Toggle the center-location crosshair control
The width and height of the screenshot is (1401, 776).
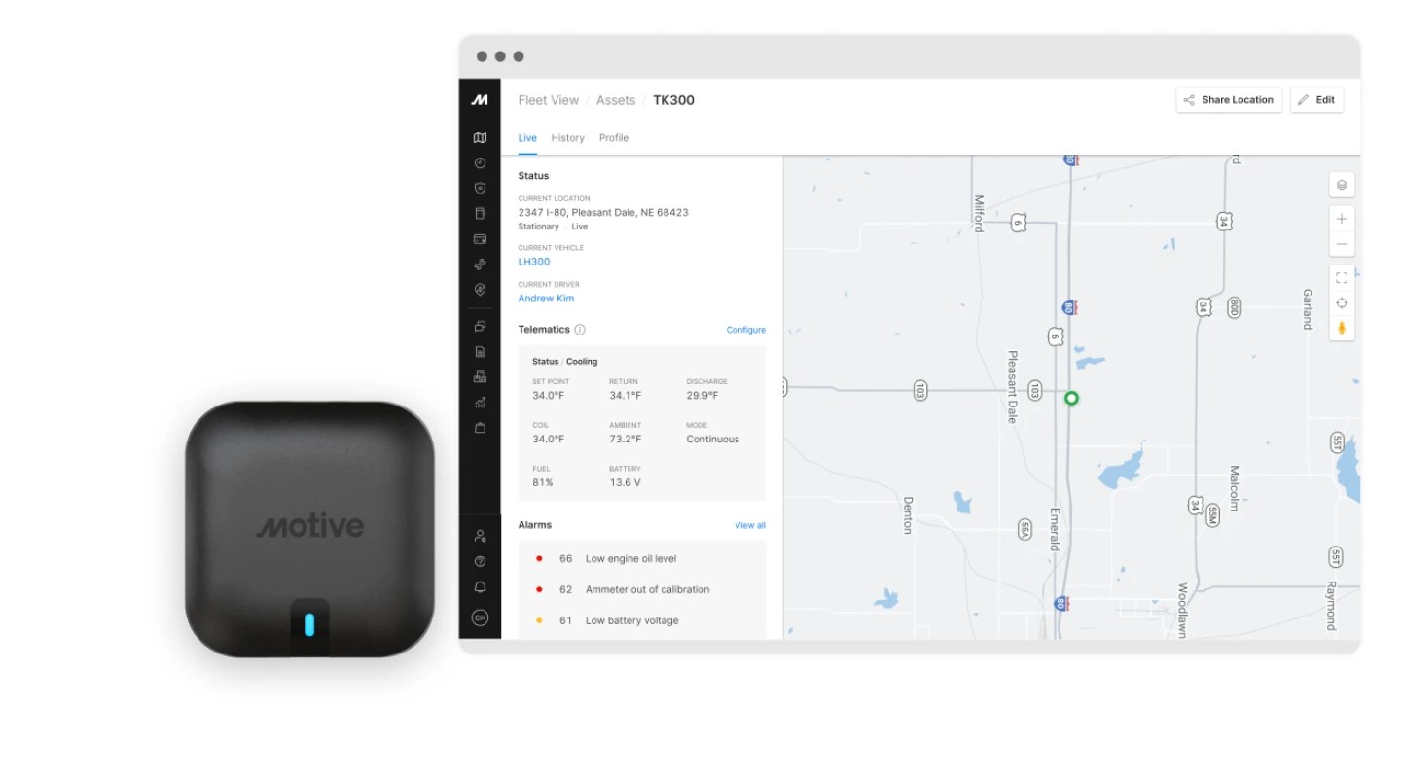[x=1342, y=302]
